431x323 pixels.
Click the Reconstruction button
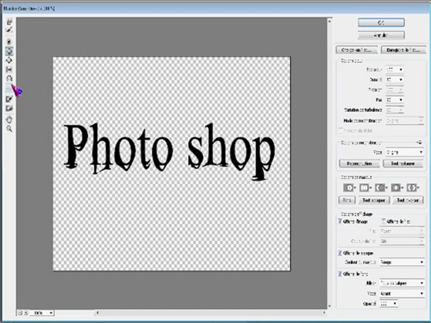360,164
